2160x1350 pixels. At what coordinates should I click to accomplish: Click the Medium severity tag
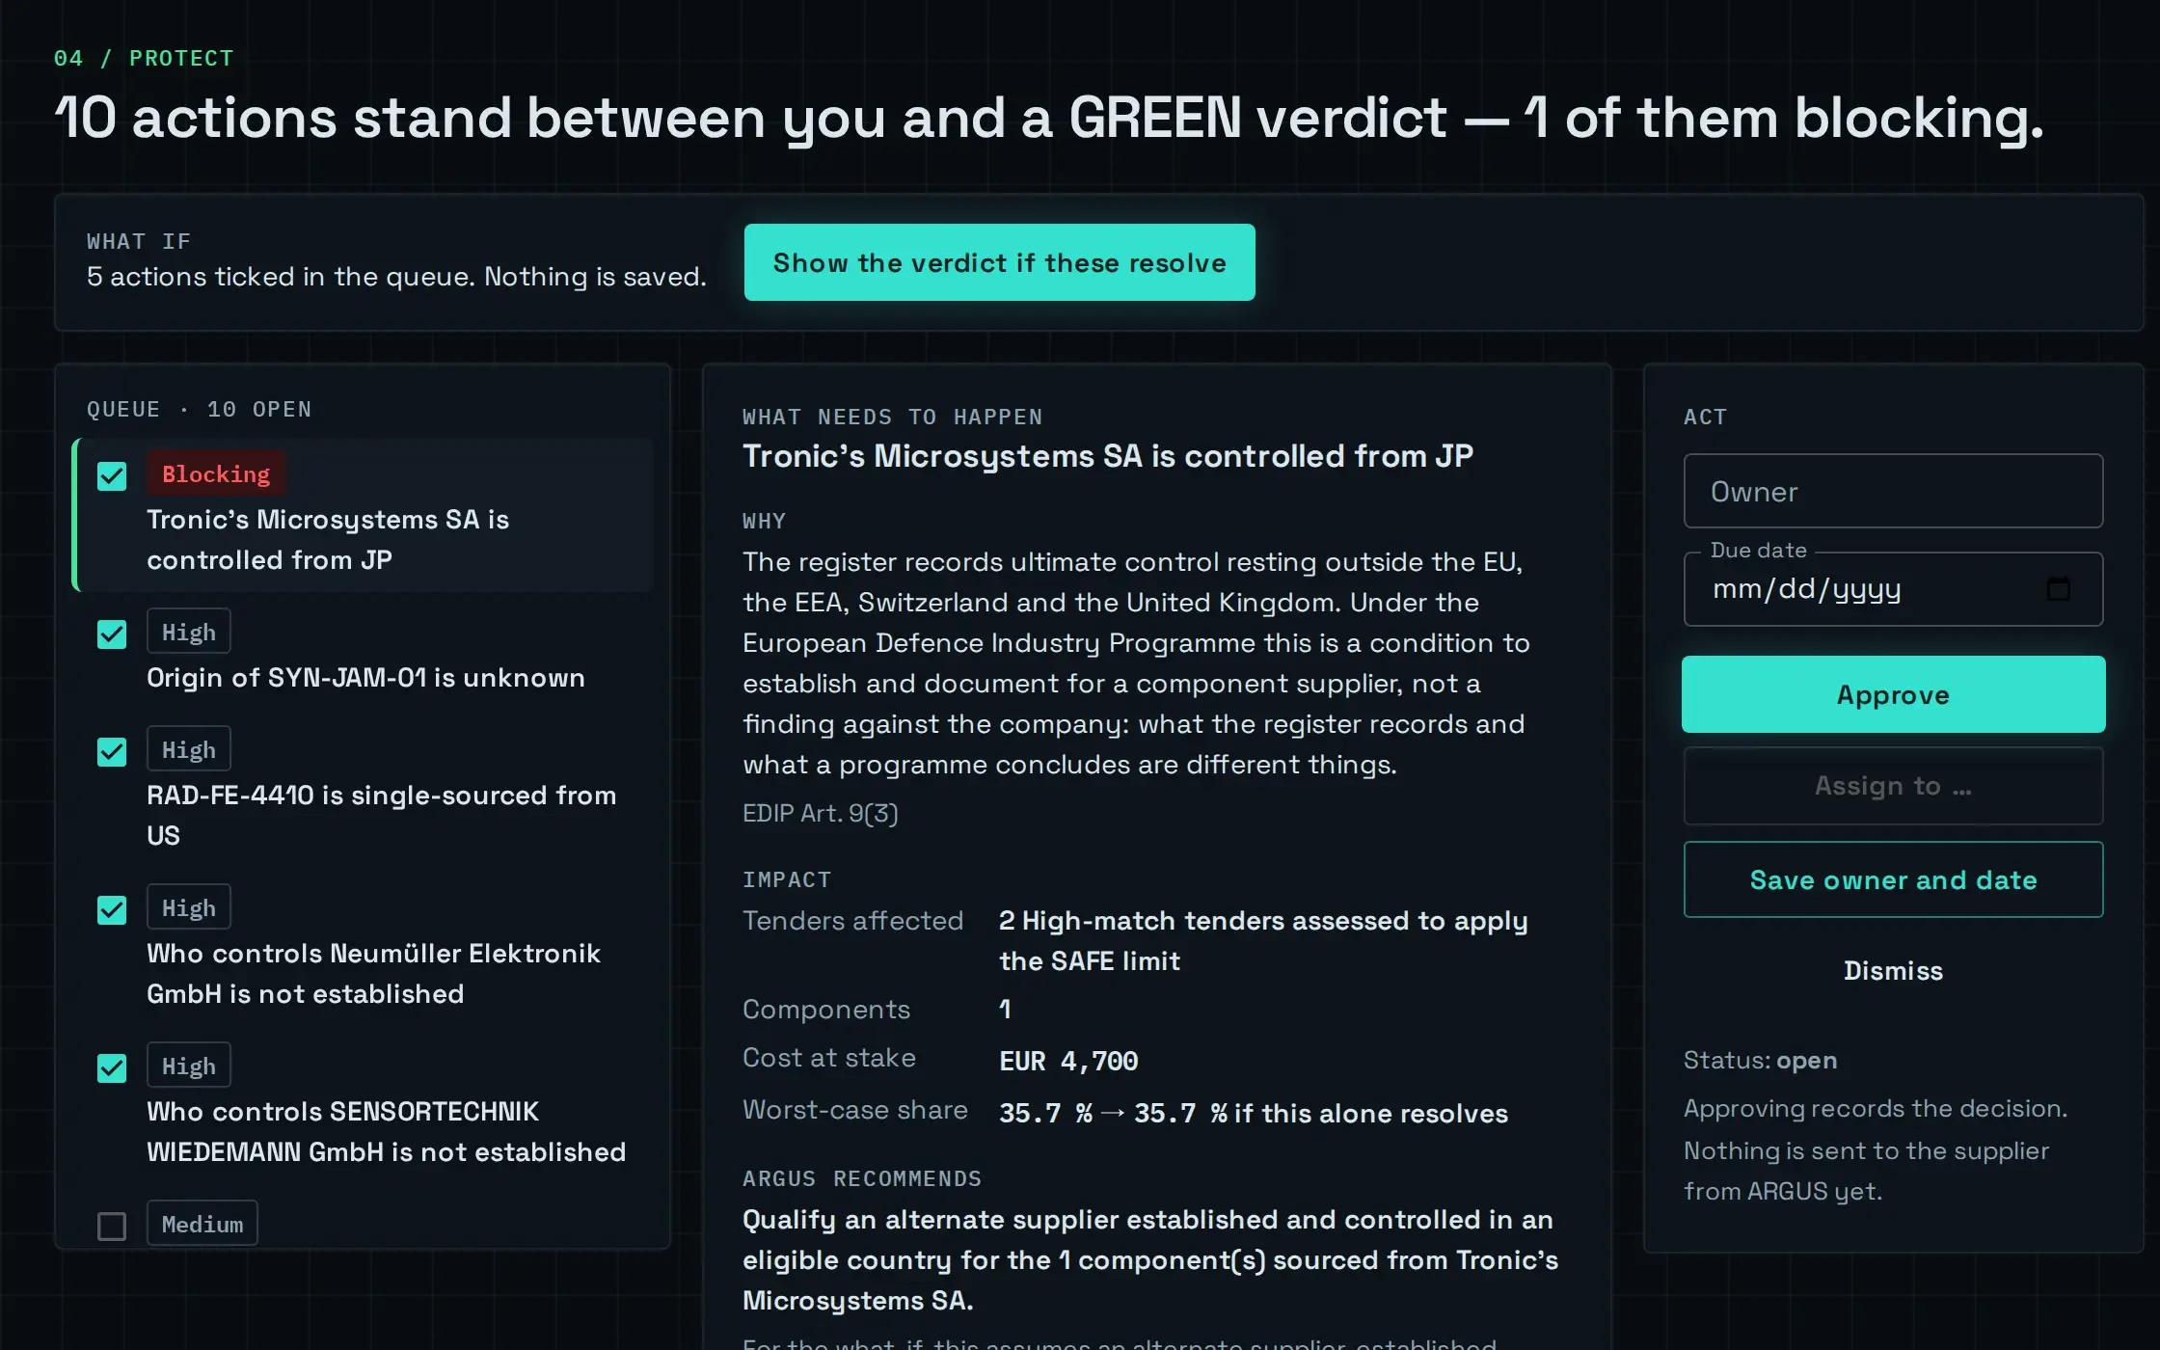click(x=202, y=1224)
